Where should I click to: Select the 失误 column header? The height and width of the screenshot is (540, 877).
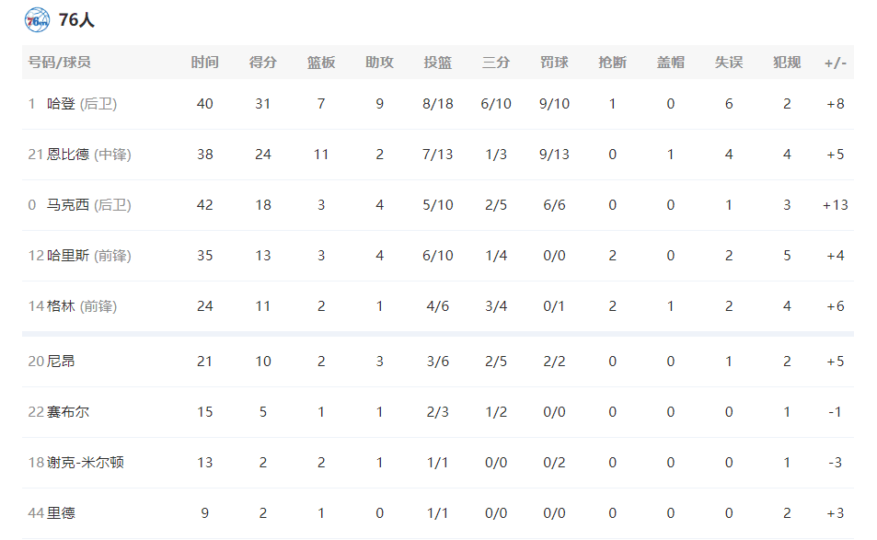tap(729, 62)
